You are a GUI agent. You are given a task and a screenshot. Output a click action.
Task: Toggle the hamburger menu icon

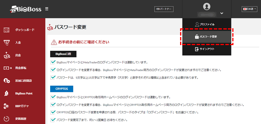[x=47, y=9]
